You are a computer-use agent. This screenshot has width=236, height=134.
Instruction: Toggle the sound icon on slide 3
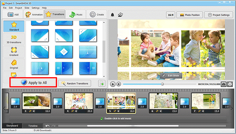(x=34, y=111)
